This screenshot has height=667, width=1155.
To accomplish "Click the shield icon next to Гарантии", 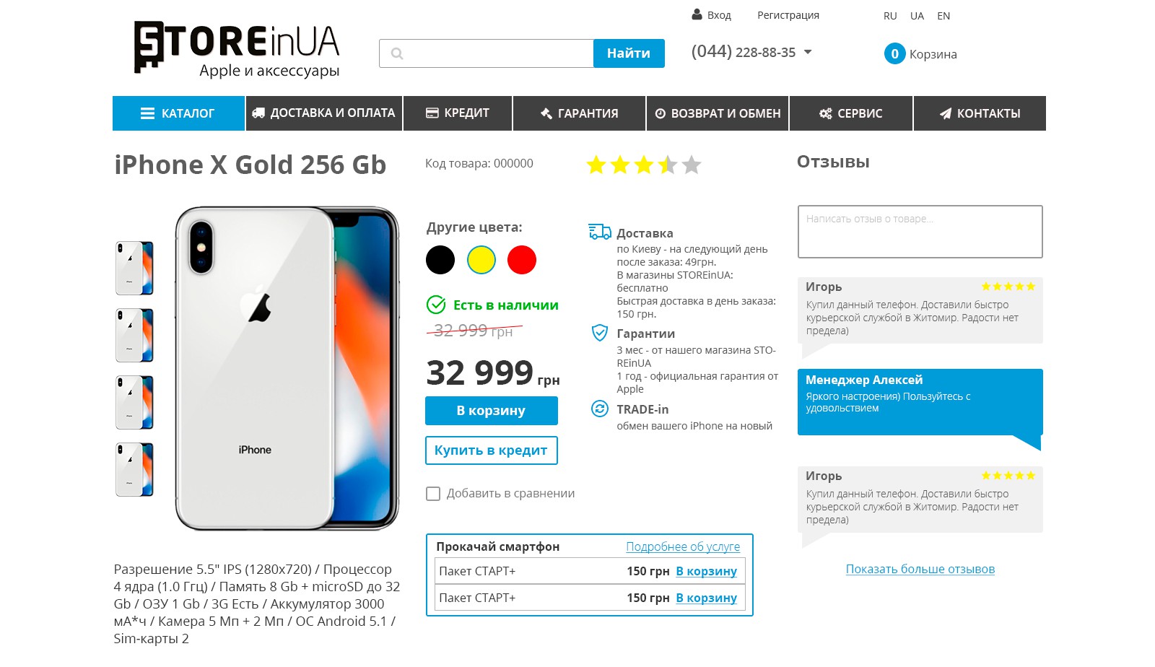I will (599, 333).
